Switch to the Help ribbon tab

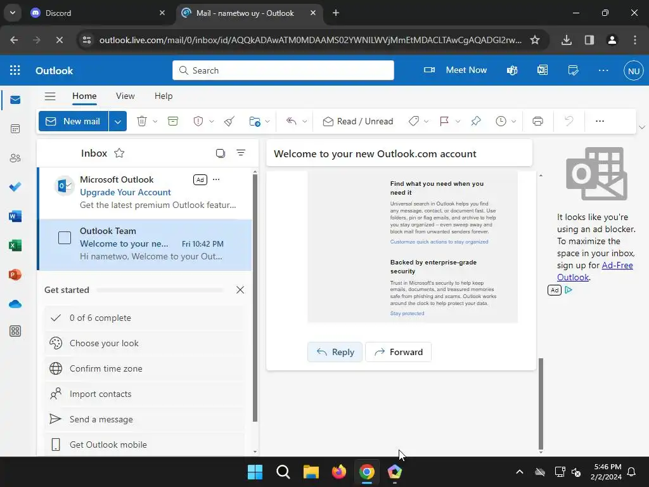[x=164, y=96]
